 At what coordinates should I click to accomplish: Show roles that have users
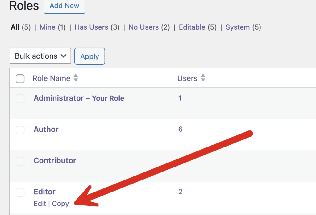coord(91,27)
